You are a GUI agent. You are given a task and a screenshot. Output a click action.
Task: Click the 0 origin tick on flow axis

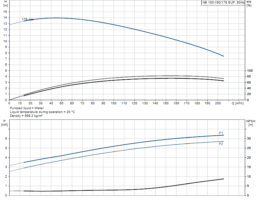coord(9,103)
